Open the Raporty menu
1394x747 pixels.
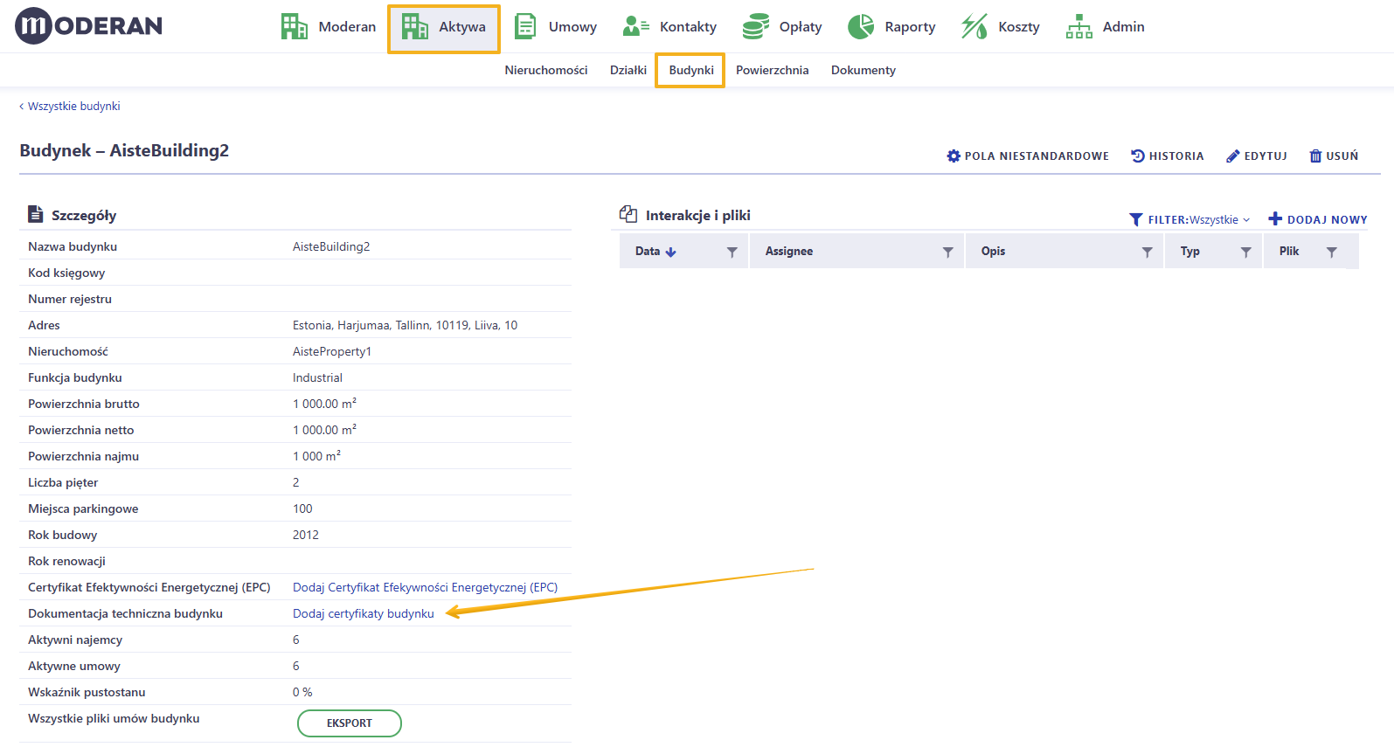(910, 27)
